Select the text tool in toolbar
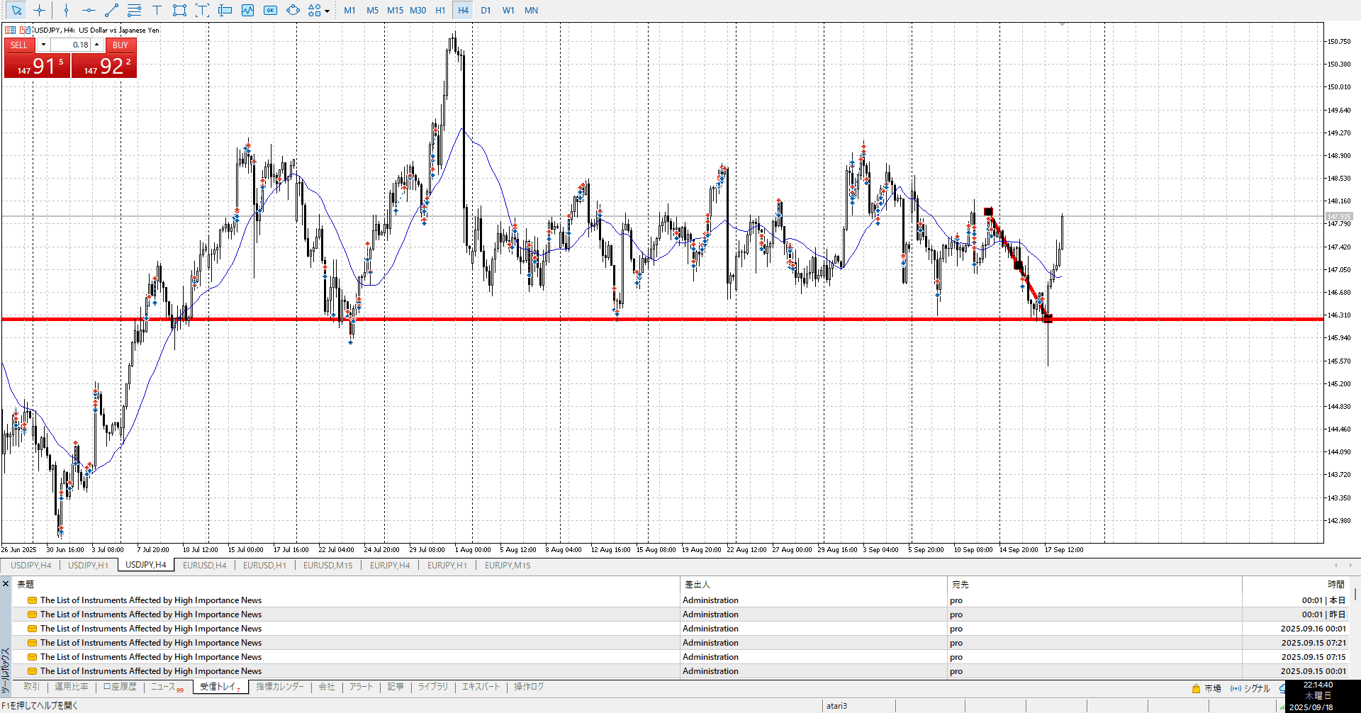The width and height of the screenshot is (1361, 713). tap(157, 11)
